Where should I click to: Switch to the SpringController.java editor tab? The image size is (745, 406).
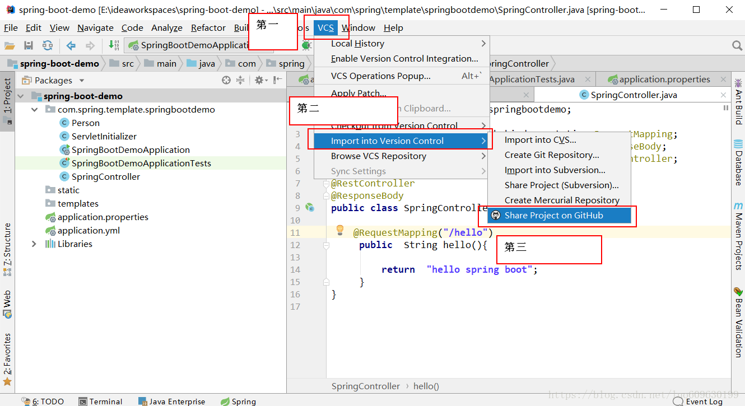tap(633, 95)
